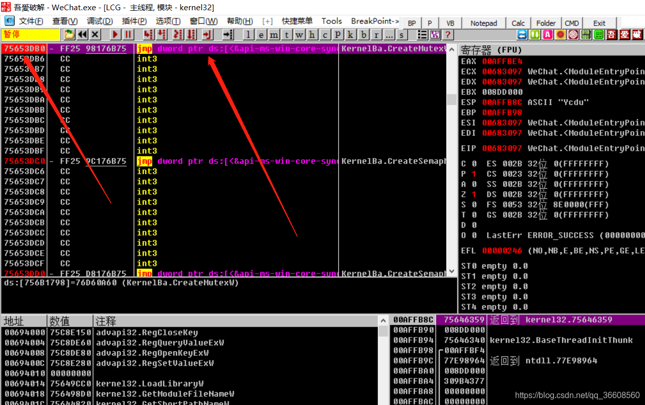Viewport: 645px width, 405px height.
Task: Open the 帮助(H) menu
Action: pyautogui.click(x=240, y=21)
